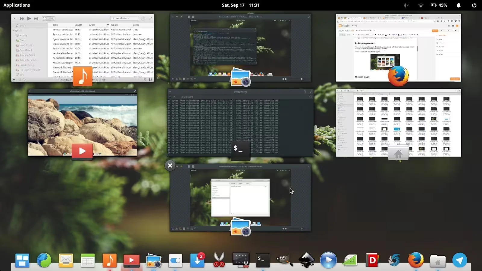Expand the battery 45% indicator

click(x=439, y=5)
